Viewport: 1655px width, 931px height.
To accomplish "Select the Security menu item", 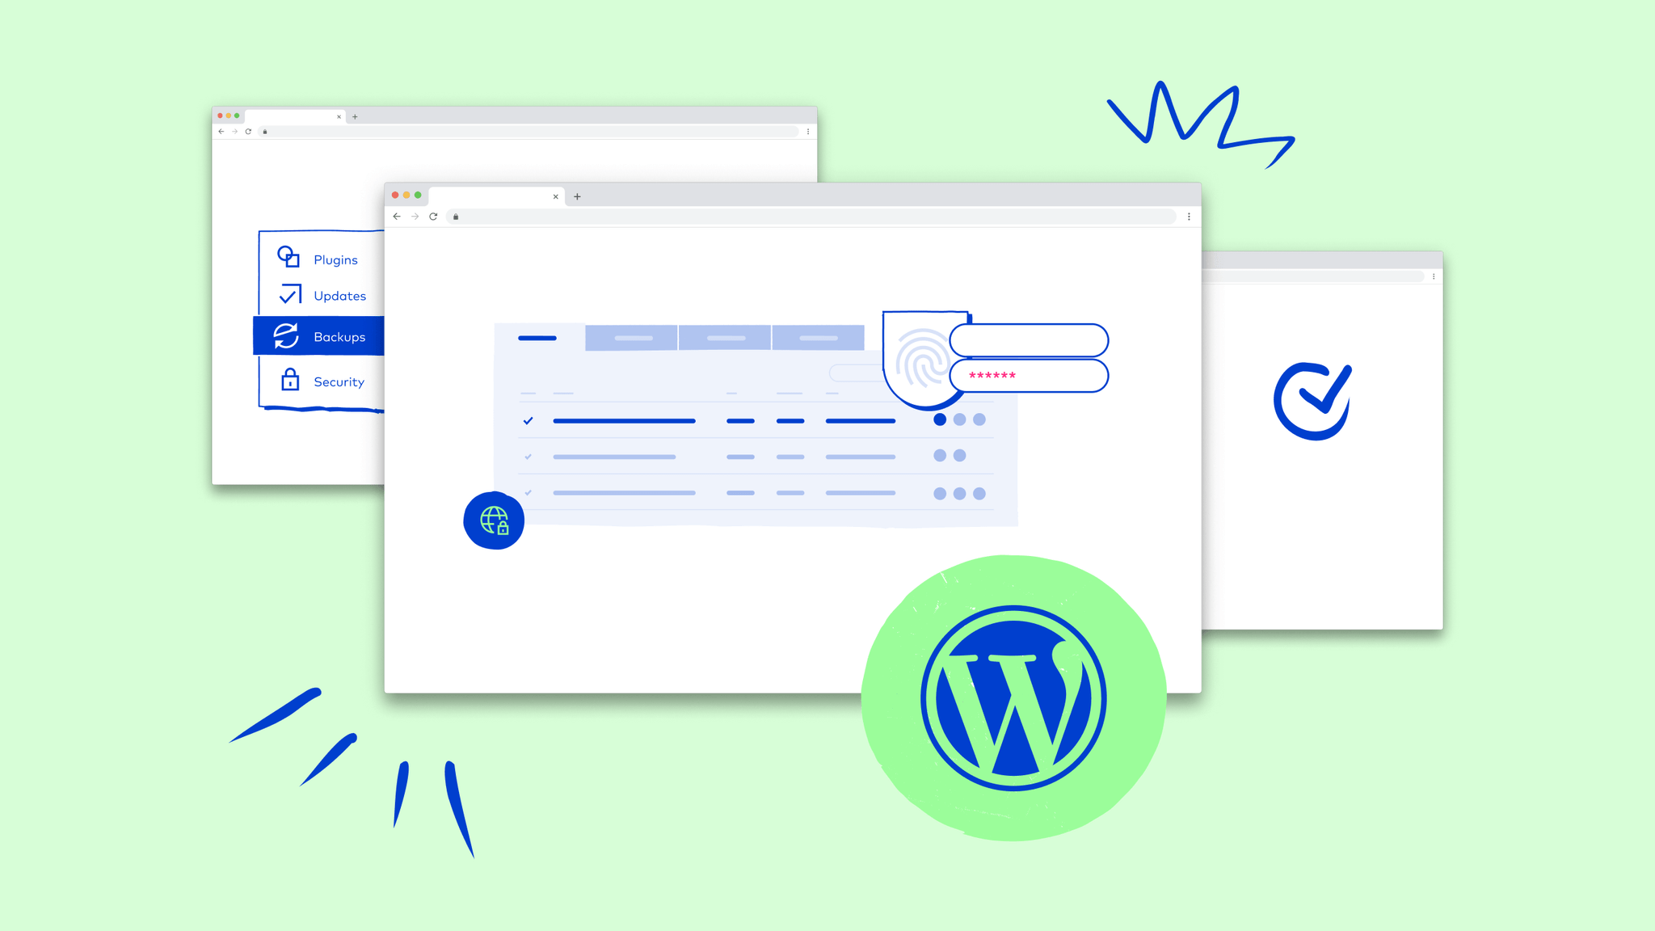I will (x=324, y=381).
